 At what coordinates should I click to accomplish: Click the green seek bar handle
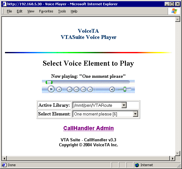[49, 82]
